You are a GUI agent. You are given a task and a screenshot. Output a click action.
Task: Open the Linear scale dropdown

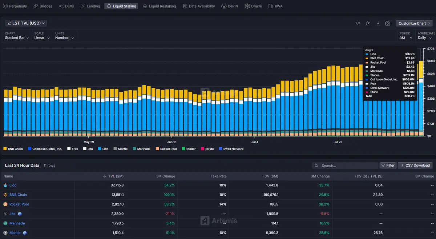42,38
